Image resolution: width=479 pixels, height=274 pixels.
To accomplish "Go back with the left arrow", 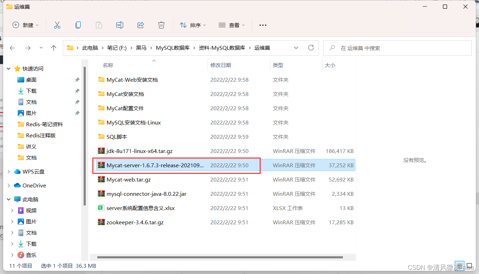I will [12, 48].
